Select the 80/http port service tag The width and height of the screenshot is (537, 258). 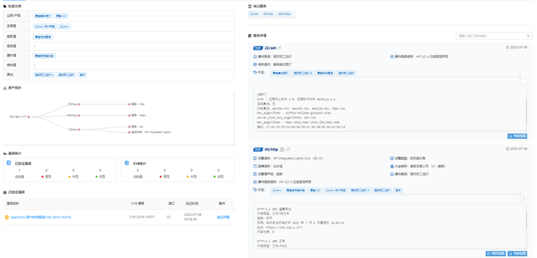269,13
